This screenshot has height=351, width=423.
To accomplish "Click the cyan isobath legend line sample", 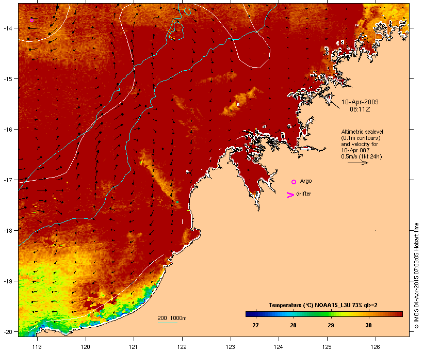I will (x=167, y=323).
